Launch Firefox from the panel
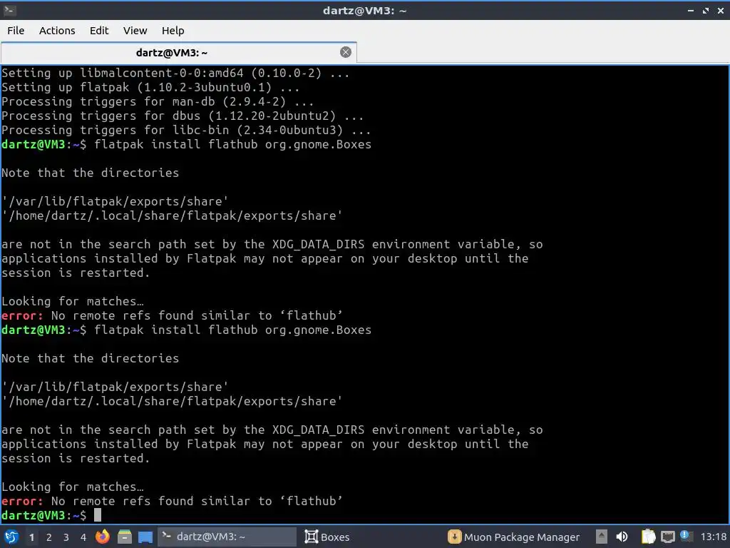Image resolution: width=730 pixels, height=548 pixels. [103, 537]
